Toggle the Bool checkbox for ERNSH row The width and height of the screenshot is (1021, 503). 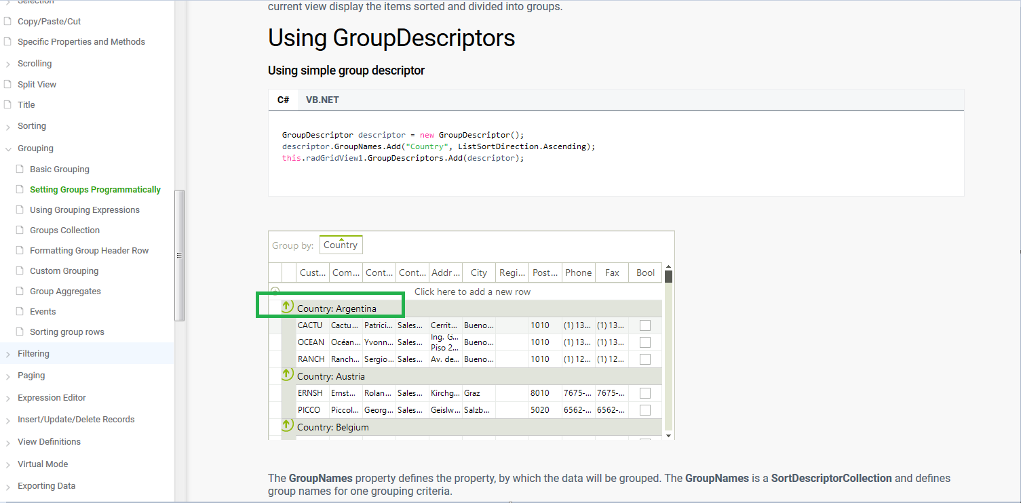pyautogui.click(x=645, y=393)
